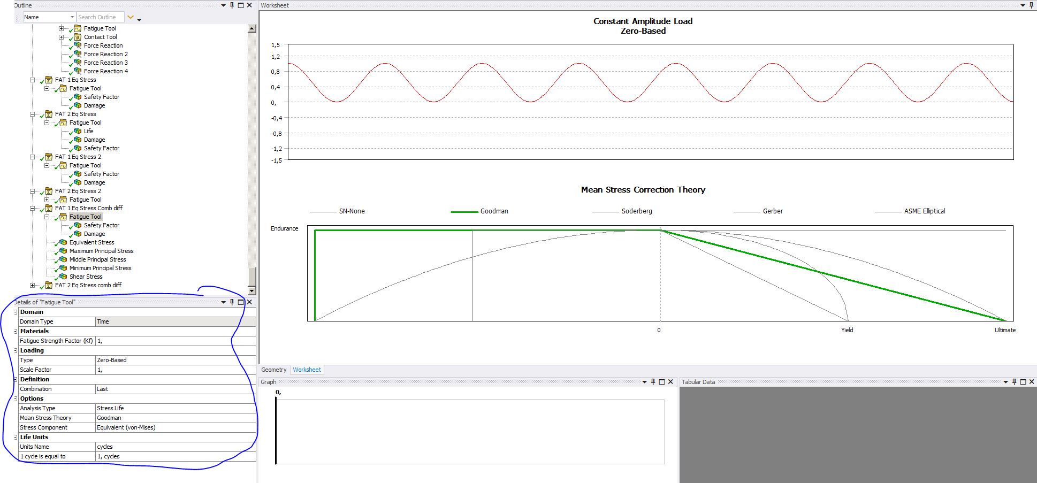Toggle auto-hide pin on Graph panel
This screenshot has height=483, width=1037.
pos(653,382)
